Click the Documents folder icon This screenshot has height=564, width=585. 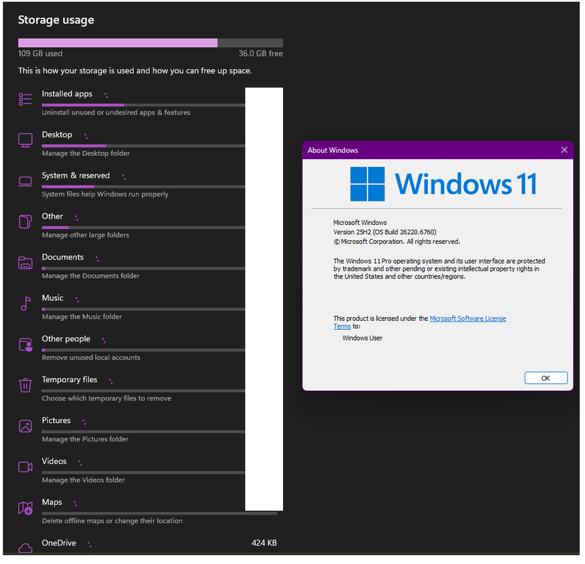(x=25, y=263)
